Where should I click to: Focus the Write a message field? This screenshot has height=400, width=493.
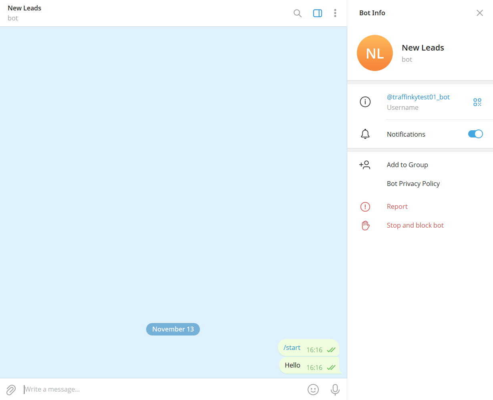(160, 390)
